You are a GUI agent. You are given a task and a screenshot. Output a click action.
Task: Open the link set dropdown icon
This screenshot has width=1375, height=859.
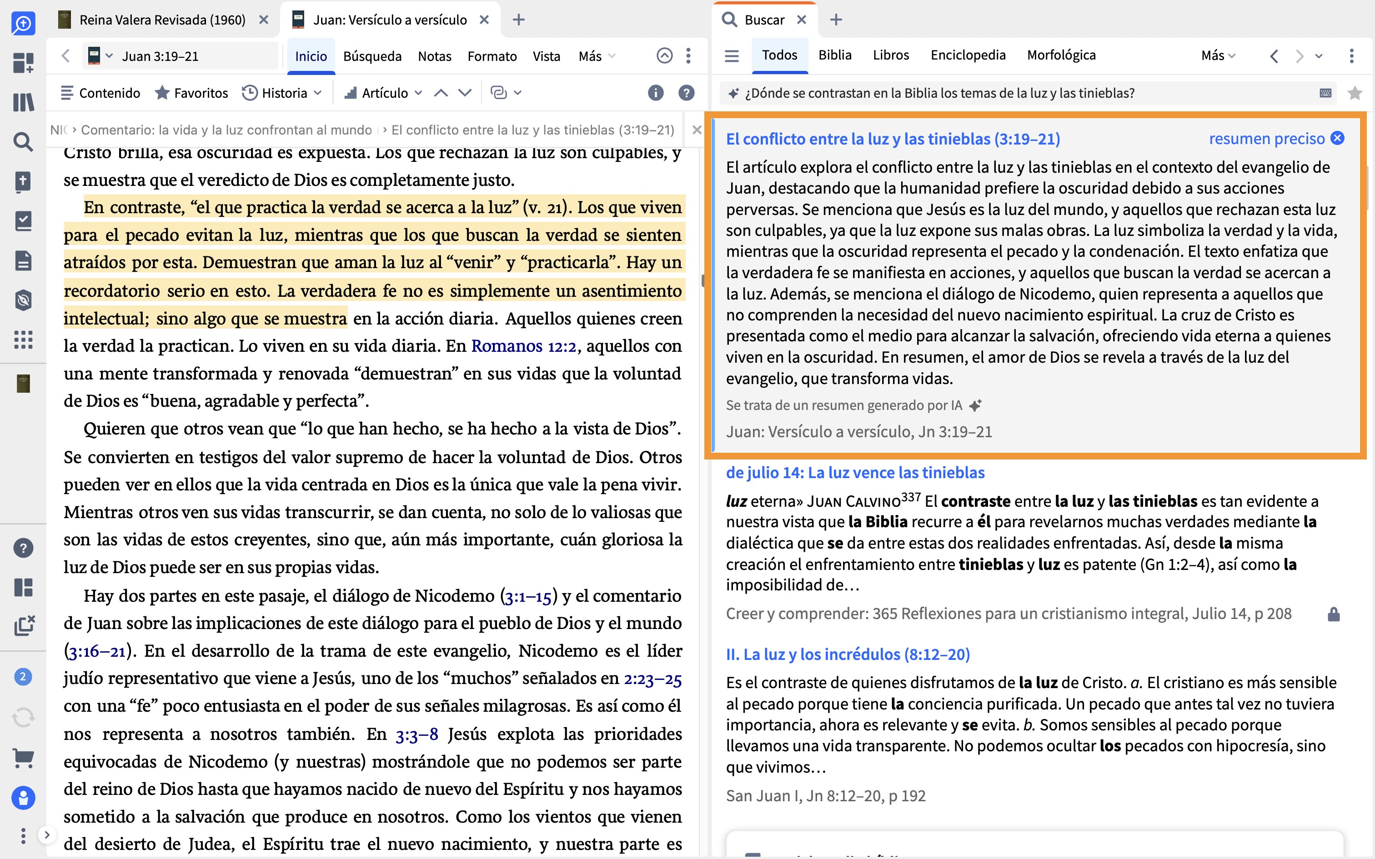[506, 93]
